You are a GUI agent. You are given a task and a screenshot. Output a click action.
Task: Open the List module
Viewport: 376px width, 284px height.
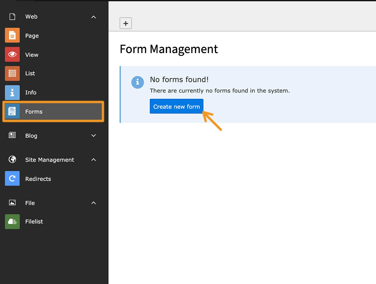click(12, 73)
